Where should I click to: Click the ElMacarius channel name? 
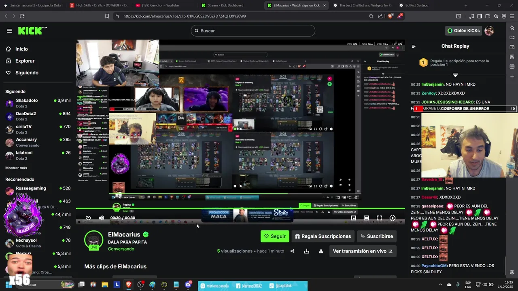tap(124, 234)
